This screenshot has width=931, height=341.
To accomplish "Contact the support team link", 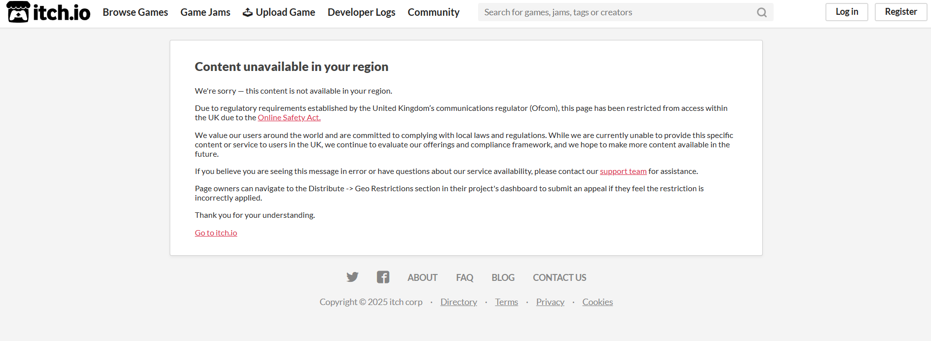I will (x=623, y=171).
